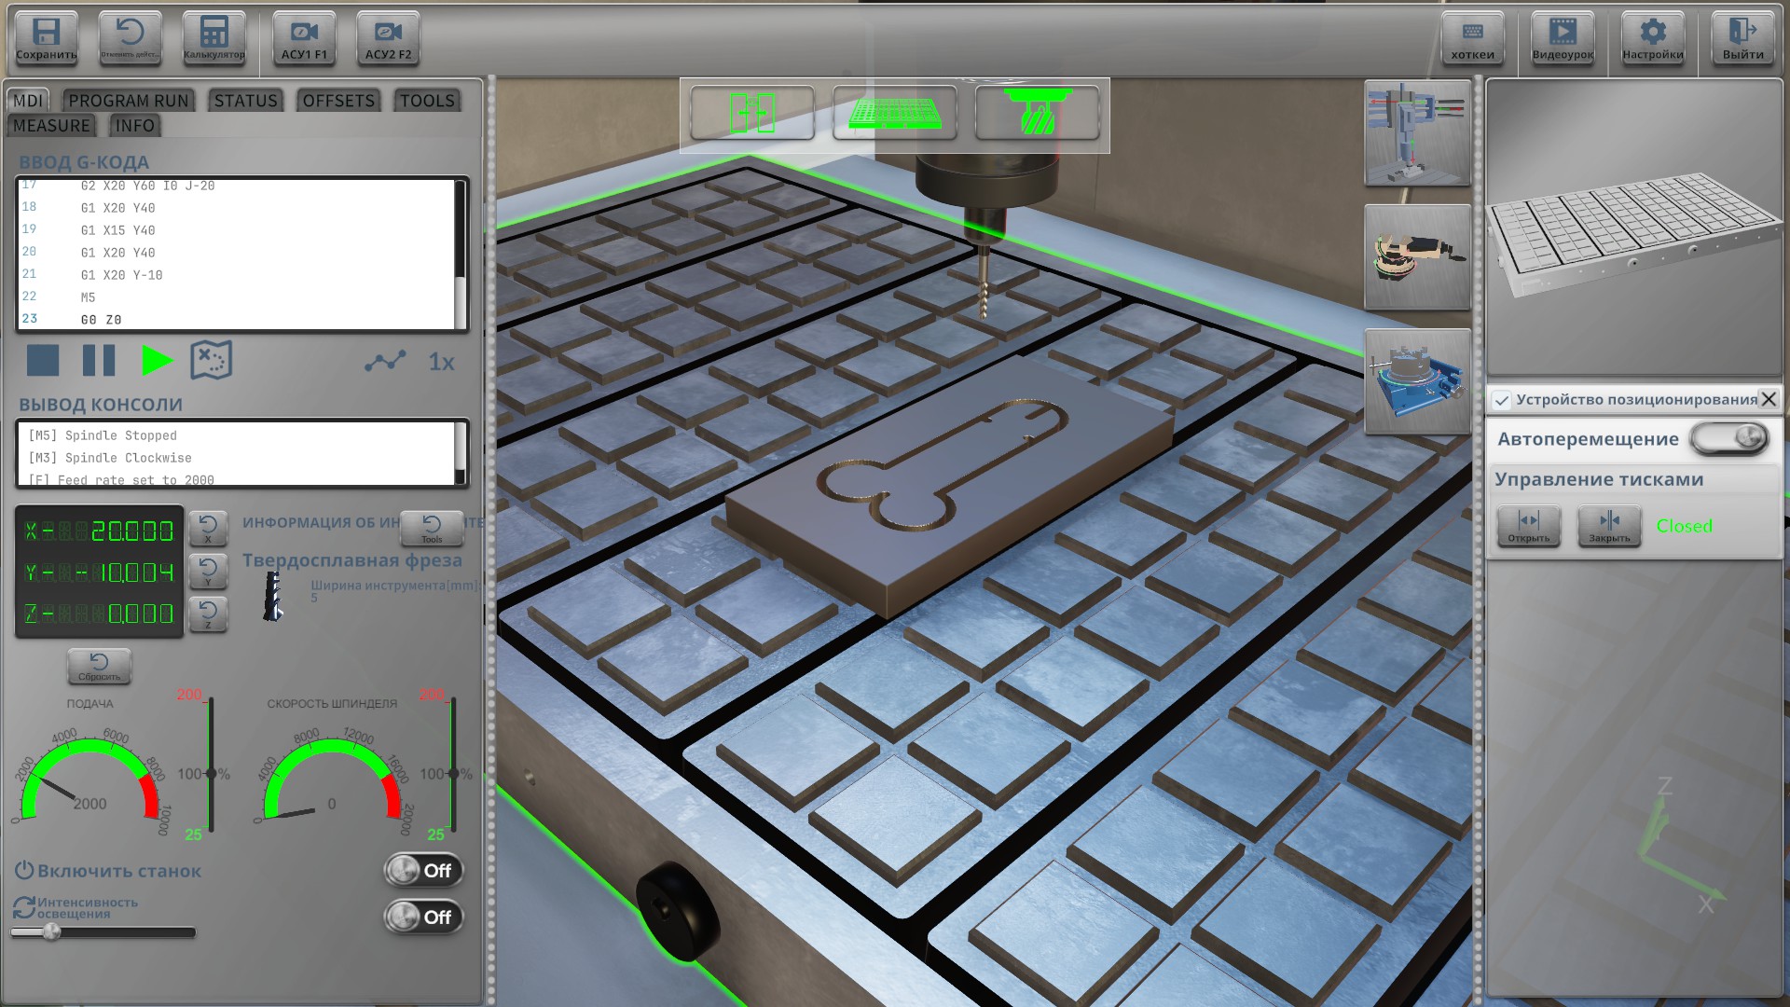Switch to the АСУ2 F2 camera view
Image resolution: width=1790 pixels, height=1007 pixels.
[388, 38]
